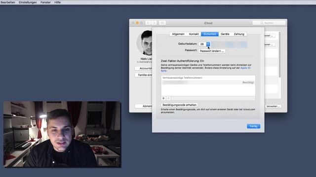Switch to the Allgemein tab
Viewport: 316px width, 177px height.
(178, 34)
